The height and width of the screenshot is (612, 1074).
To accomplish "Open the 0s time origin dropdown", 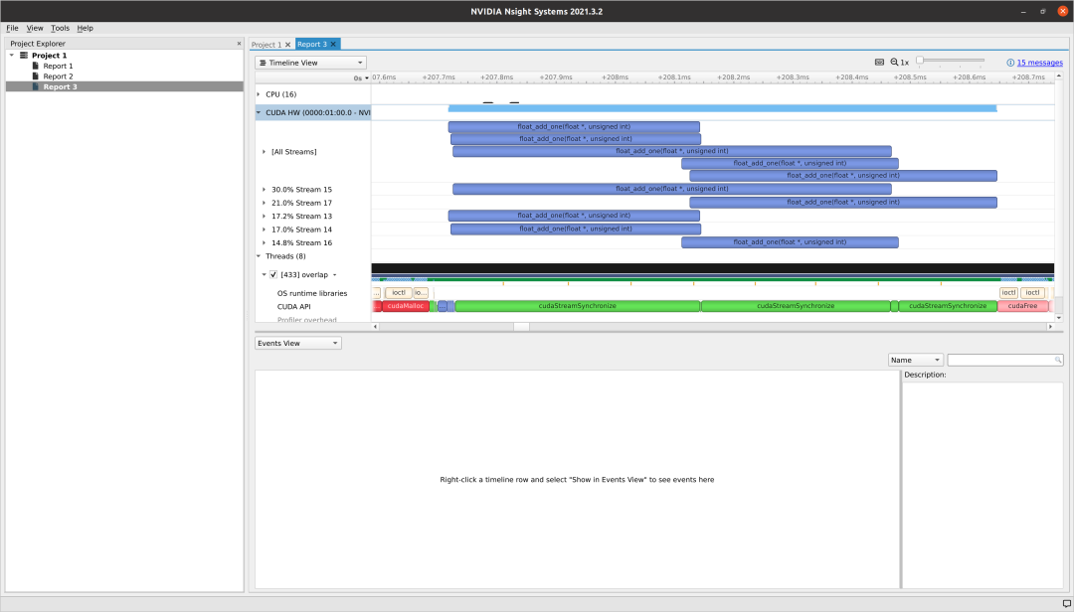I will click(x=362, y=78).
